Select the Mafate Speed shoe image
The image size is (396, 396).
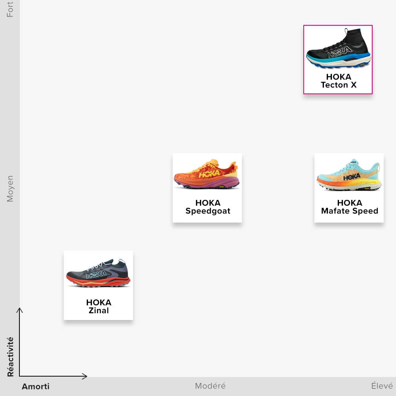pos(349,175)
